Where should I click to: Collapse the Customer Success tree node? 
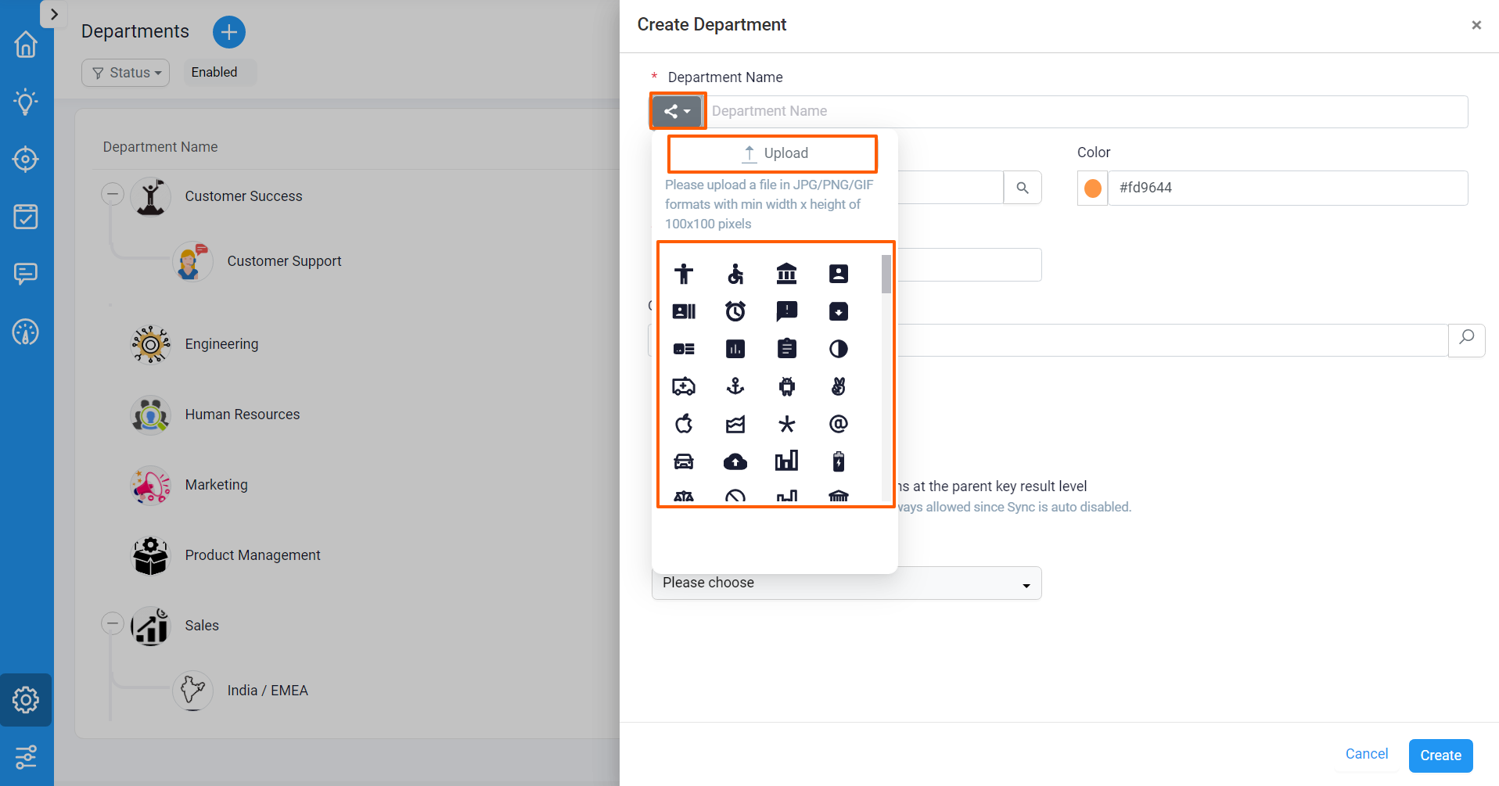pyautogui.click(x=113, y=194)
